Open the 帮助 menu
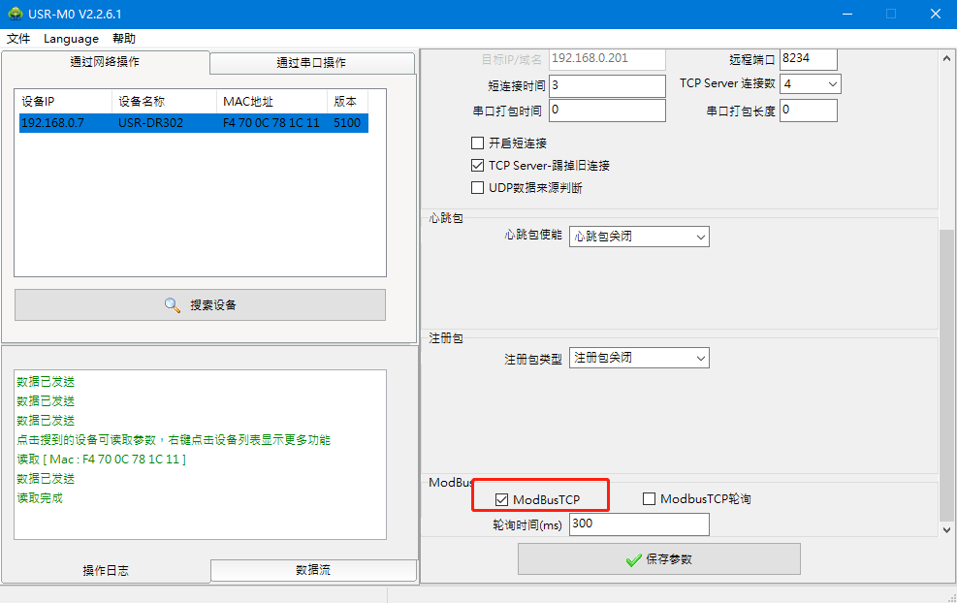 (x=124, y=39)
